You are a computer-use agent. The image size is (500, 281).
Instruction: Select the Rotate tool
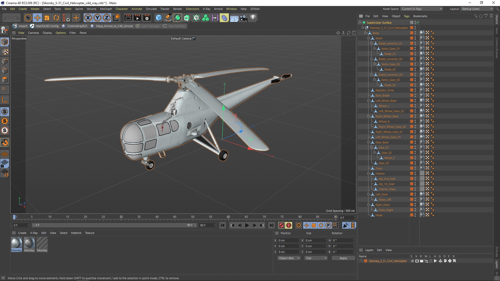click(56, 18)
